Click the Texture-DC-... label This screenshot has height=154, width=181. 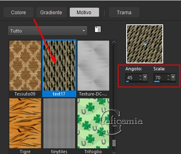[x=93, y=94]
